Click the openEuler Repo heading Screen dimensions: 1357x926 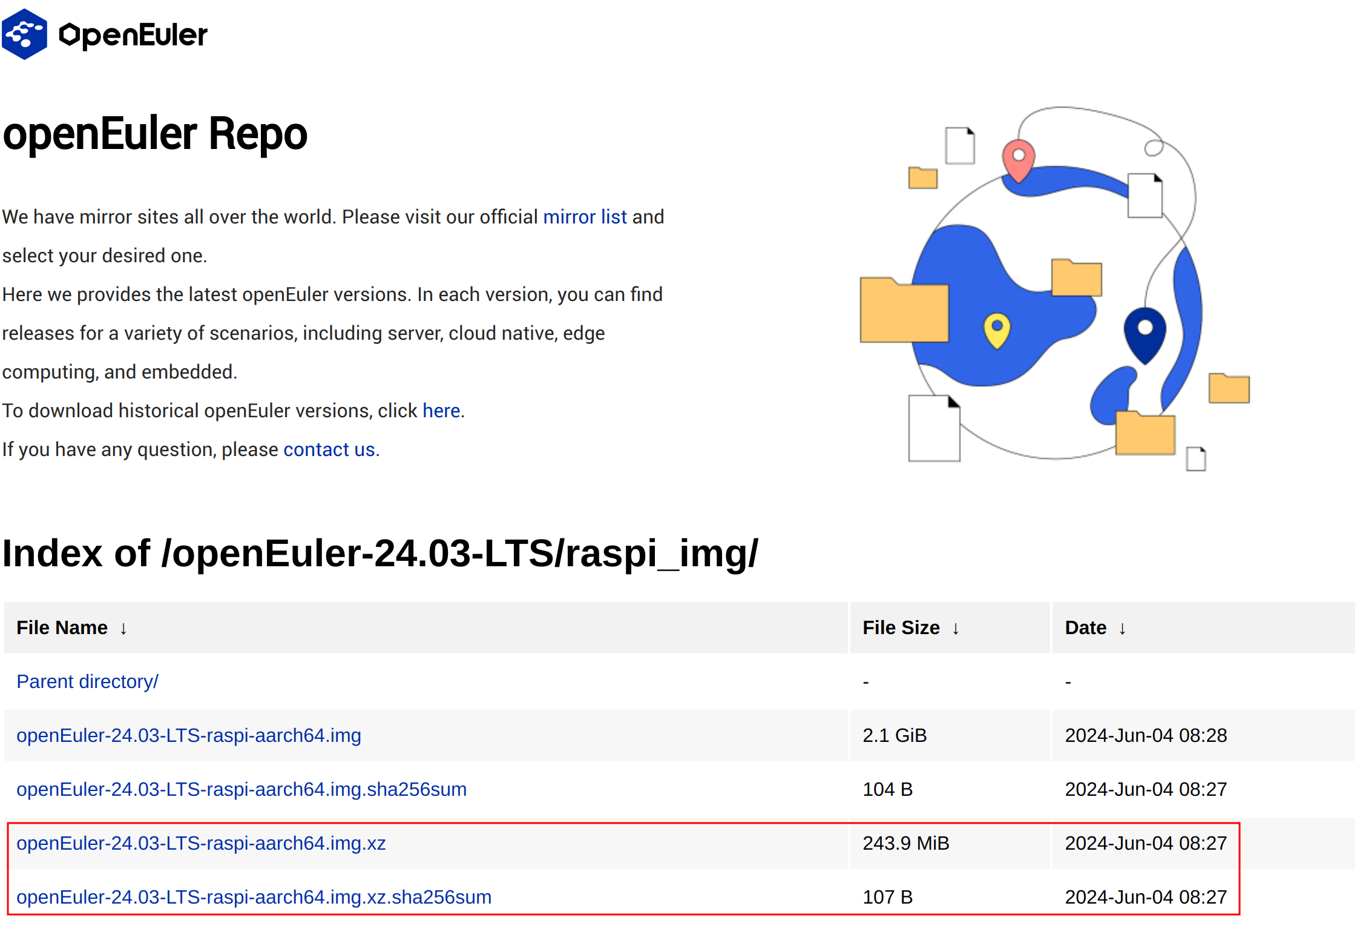[155, 134]
